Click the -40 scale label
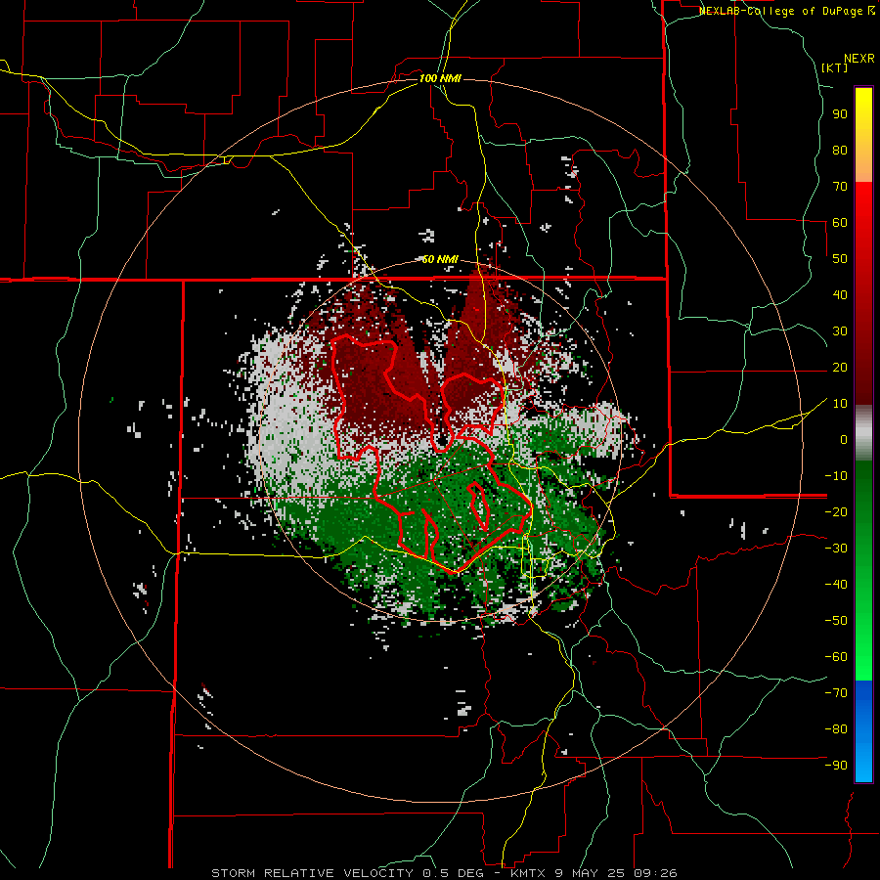Screen dimensions: 880x880 tap(837, 585)
